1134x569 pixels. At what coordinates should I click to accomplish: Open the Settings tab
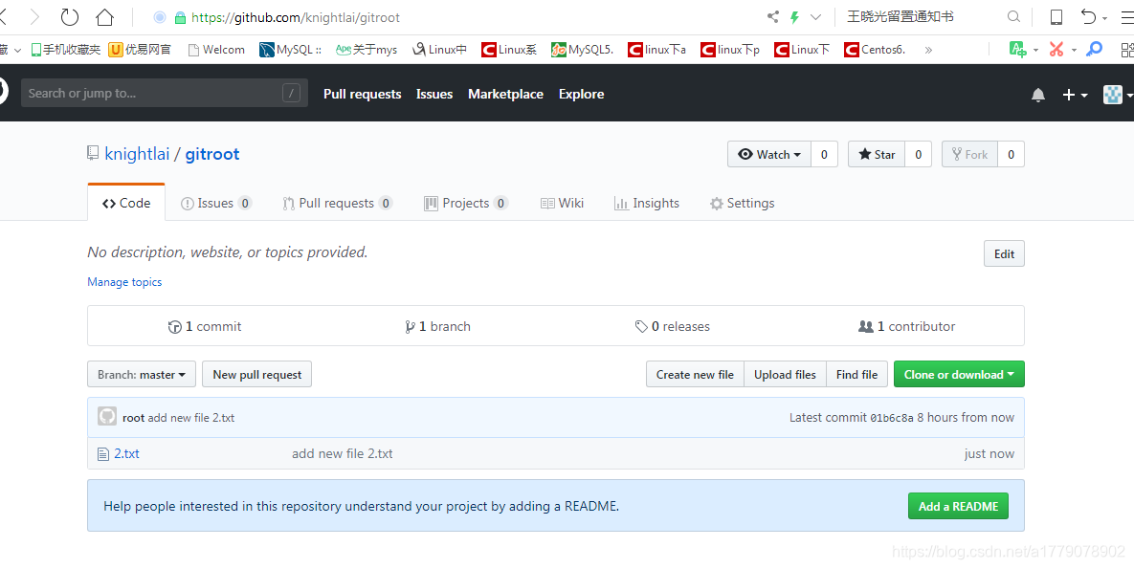tap(742, 203)
